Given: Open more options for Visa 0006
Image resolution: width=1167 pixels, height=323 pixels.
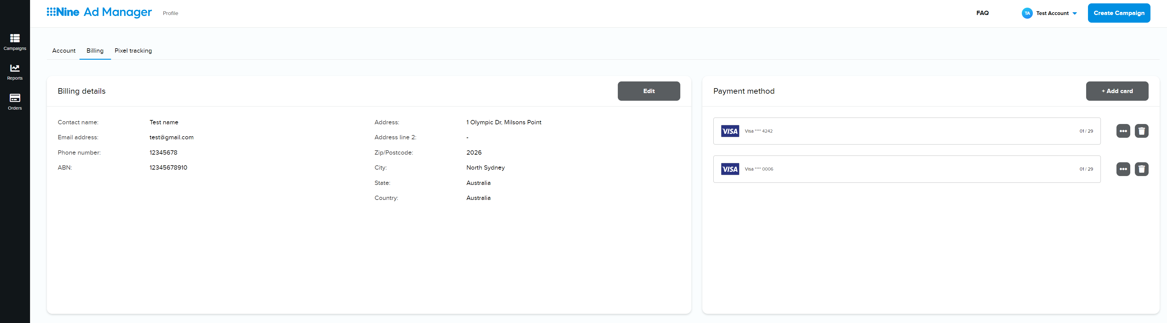Looking at the screenshot, I should tap(1123, 169).
